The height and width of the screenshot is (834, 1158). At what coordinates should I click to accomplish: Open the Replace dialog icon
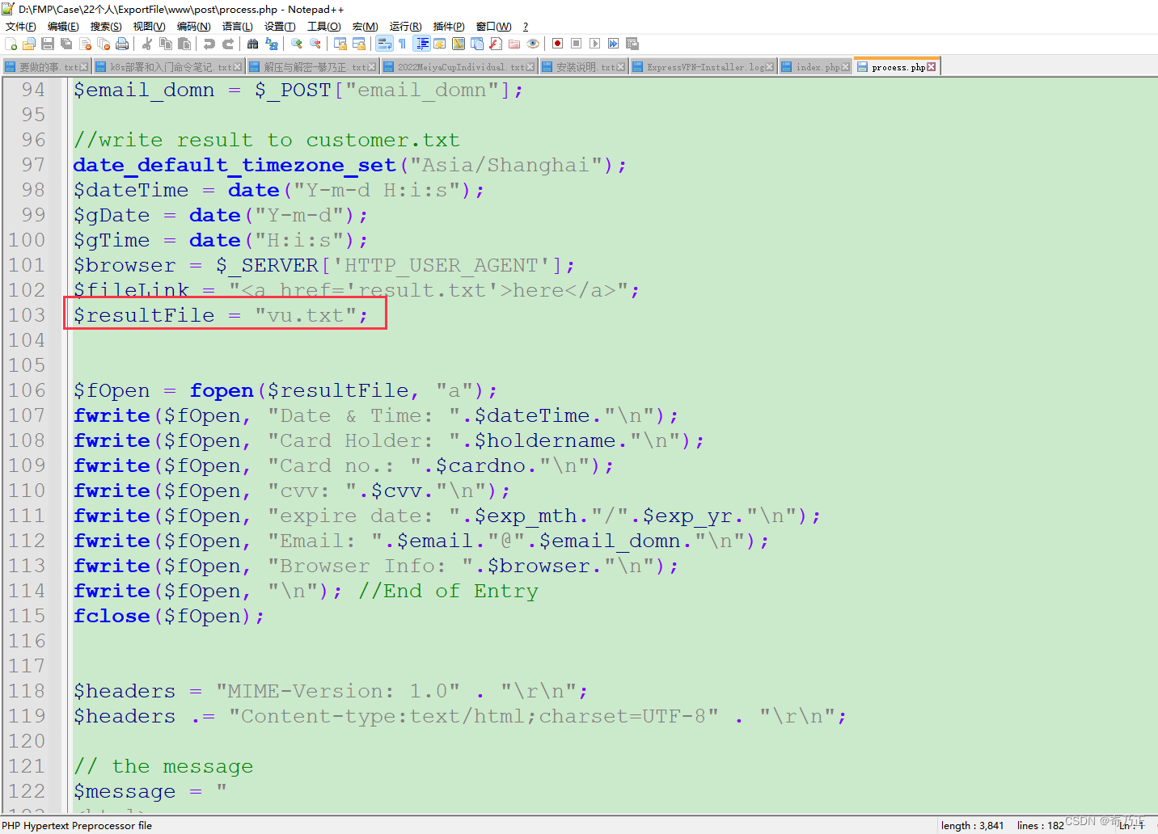point(272,44)
